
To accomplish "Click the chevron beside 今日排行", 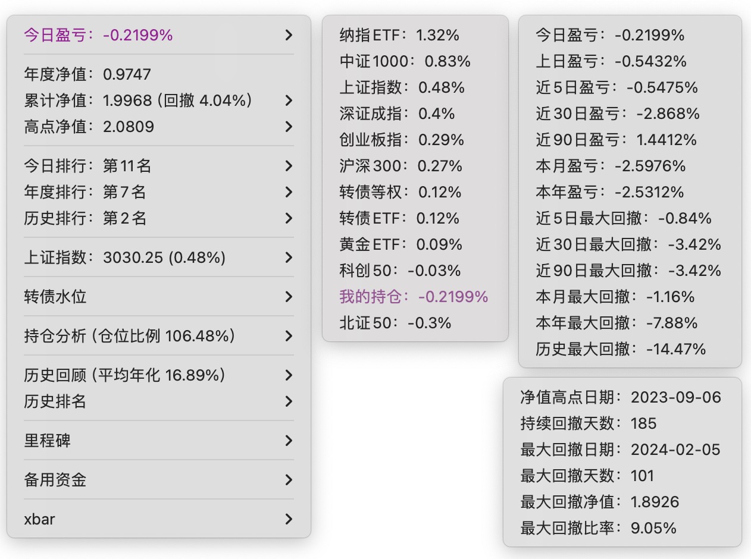I will [289, 166].
